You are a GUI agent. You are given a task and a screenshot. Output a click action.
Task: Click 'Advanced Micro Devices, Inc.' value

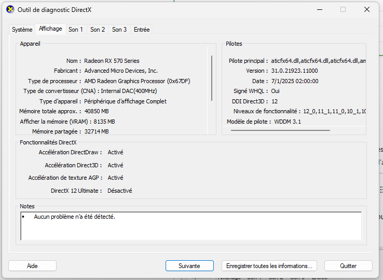[x=121, y=71]
